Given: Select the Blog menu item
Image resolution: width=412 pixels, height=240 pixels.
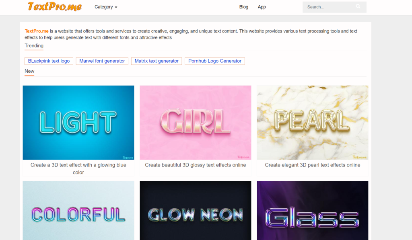Looking at the screenshot, I should click(x=243, y=7).
